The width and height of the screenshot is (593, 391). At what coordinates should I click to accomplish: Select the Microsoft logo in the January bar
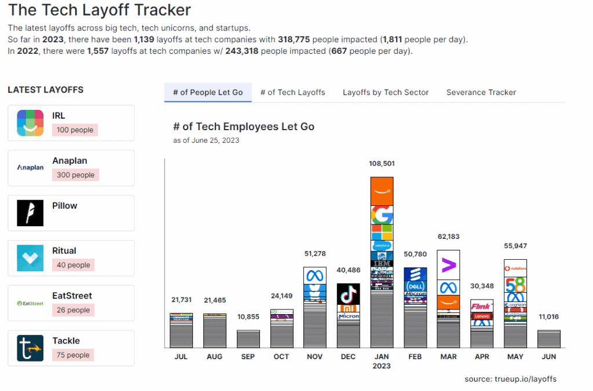(x=382, y=232)
